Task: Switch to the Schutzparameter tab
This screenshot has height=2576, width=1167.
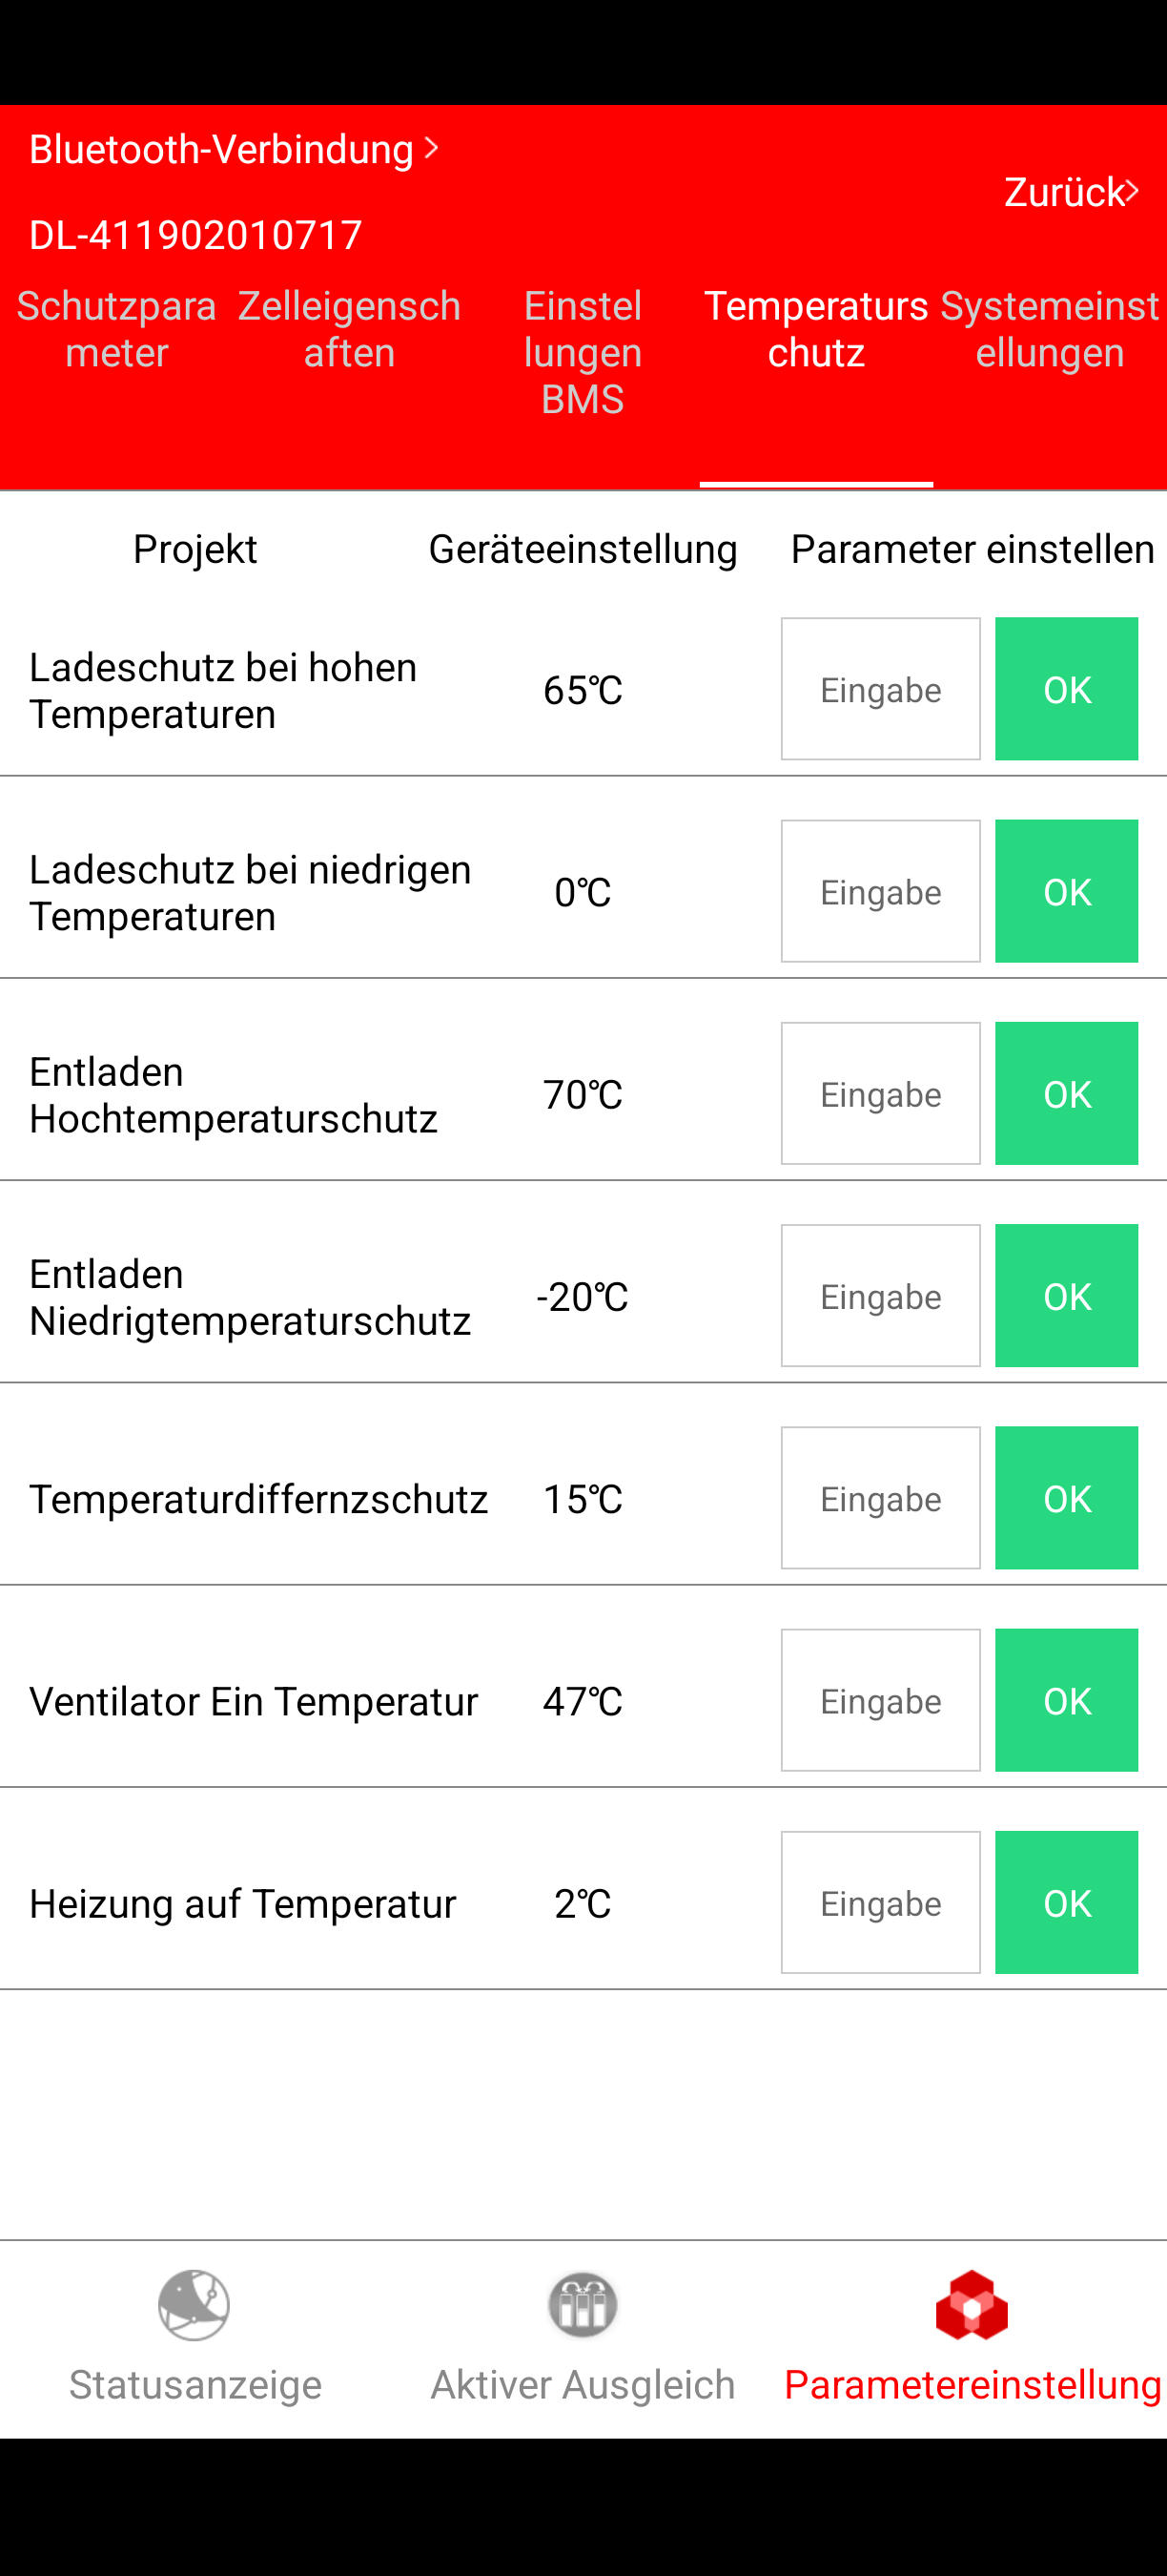Action: (117, 330)
